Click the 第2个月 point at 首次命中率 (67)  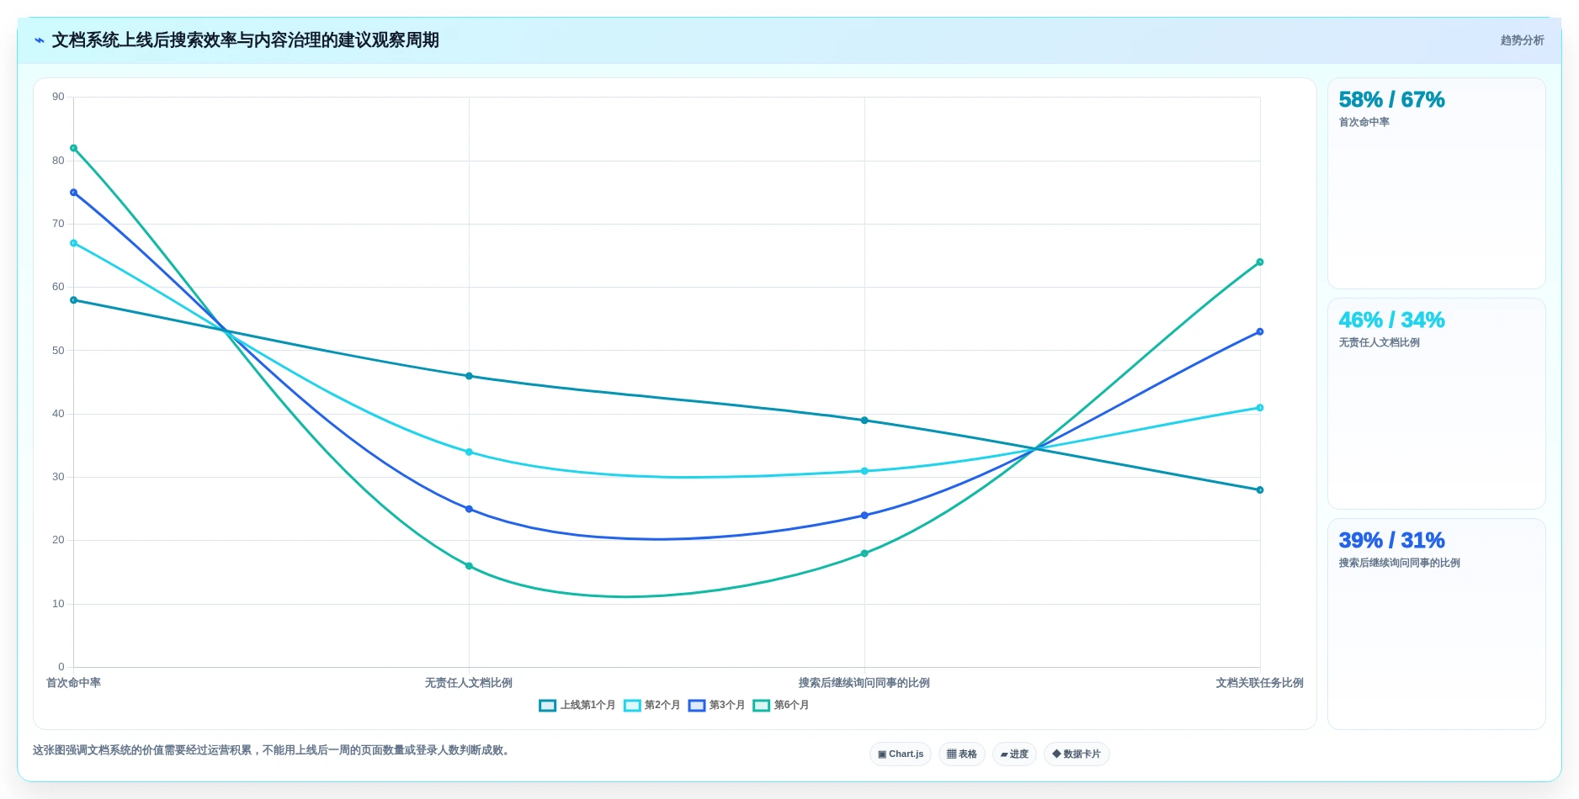(74, 244)
